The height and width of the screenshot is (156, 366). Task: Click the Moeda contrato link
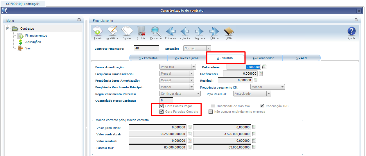click(x=138, y=120)
